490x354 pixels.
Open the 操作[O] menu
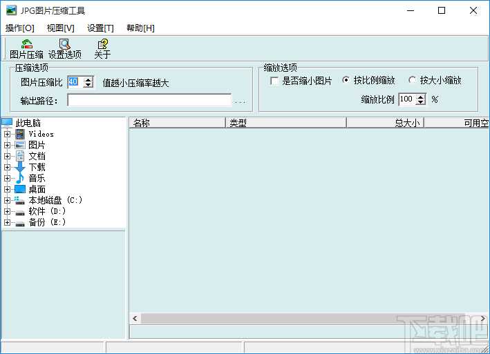[x=19, y=28]
